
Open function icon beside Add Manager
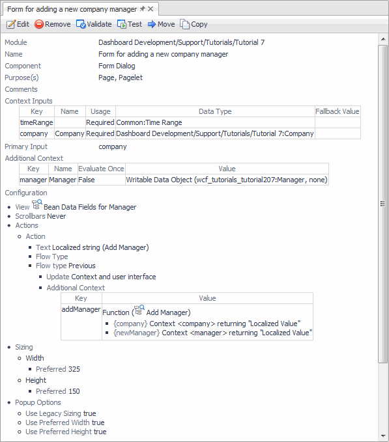[x=139, y=310]
